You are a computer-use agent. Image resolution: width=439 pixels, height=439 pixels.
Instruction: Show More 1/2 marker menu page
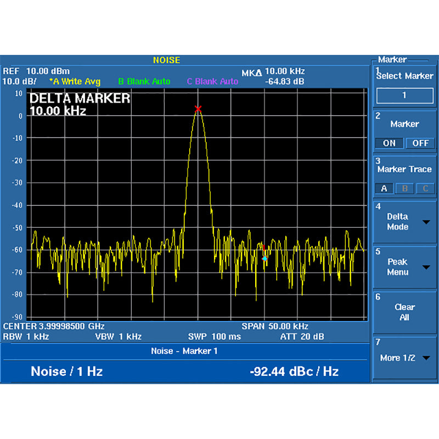point(404,358)
